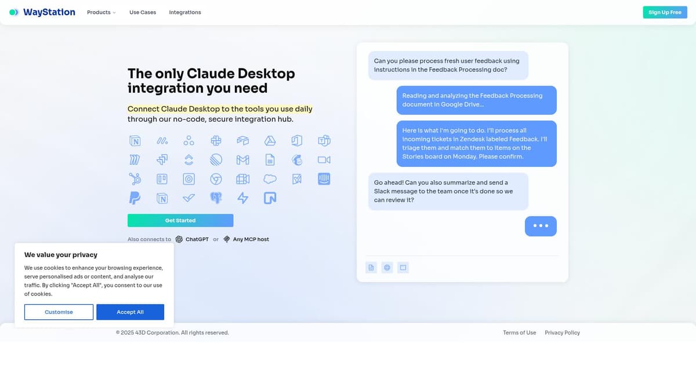Click the Get Started button
The image size is (696, 391).
point(180,220)
